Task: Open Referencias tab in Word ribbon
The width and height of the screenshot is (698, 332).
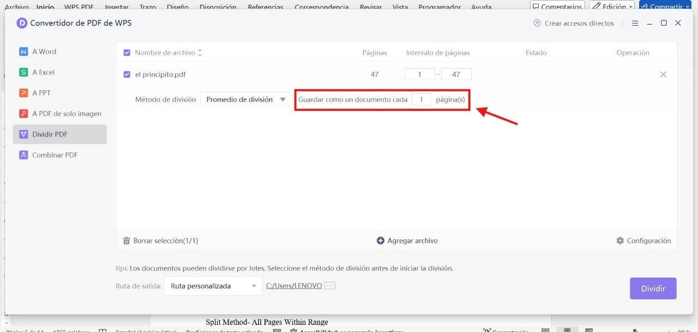Action: click(x=266, y=7)
